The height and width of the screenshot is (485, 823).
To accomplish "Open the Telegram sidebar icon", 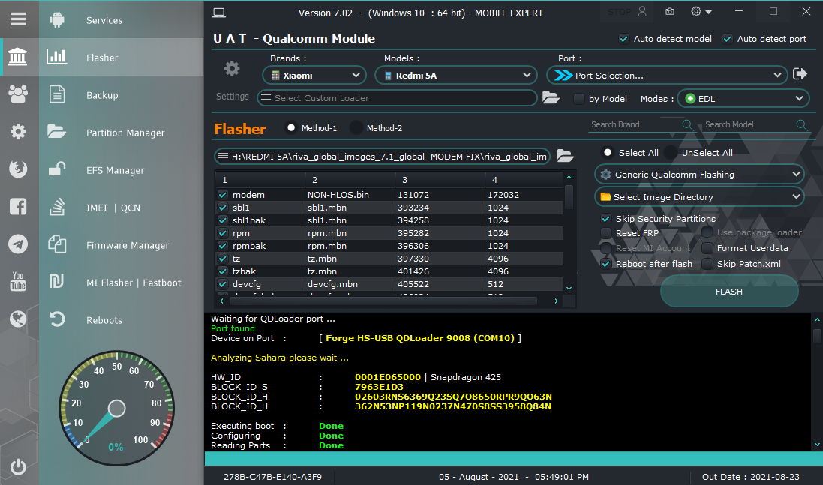I will click(x=18, y=244).
